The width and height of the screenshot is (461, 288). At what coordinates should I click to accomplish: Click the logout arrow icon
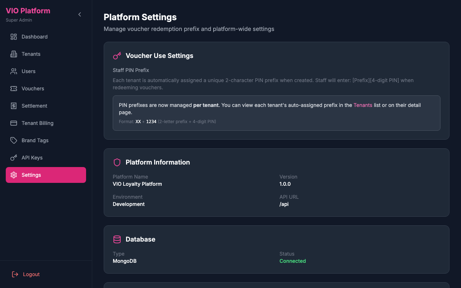14,274
